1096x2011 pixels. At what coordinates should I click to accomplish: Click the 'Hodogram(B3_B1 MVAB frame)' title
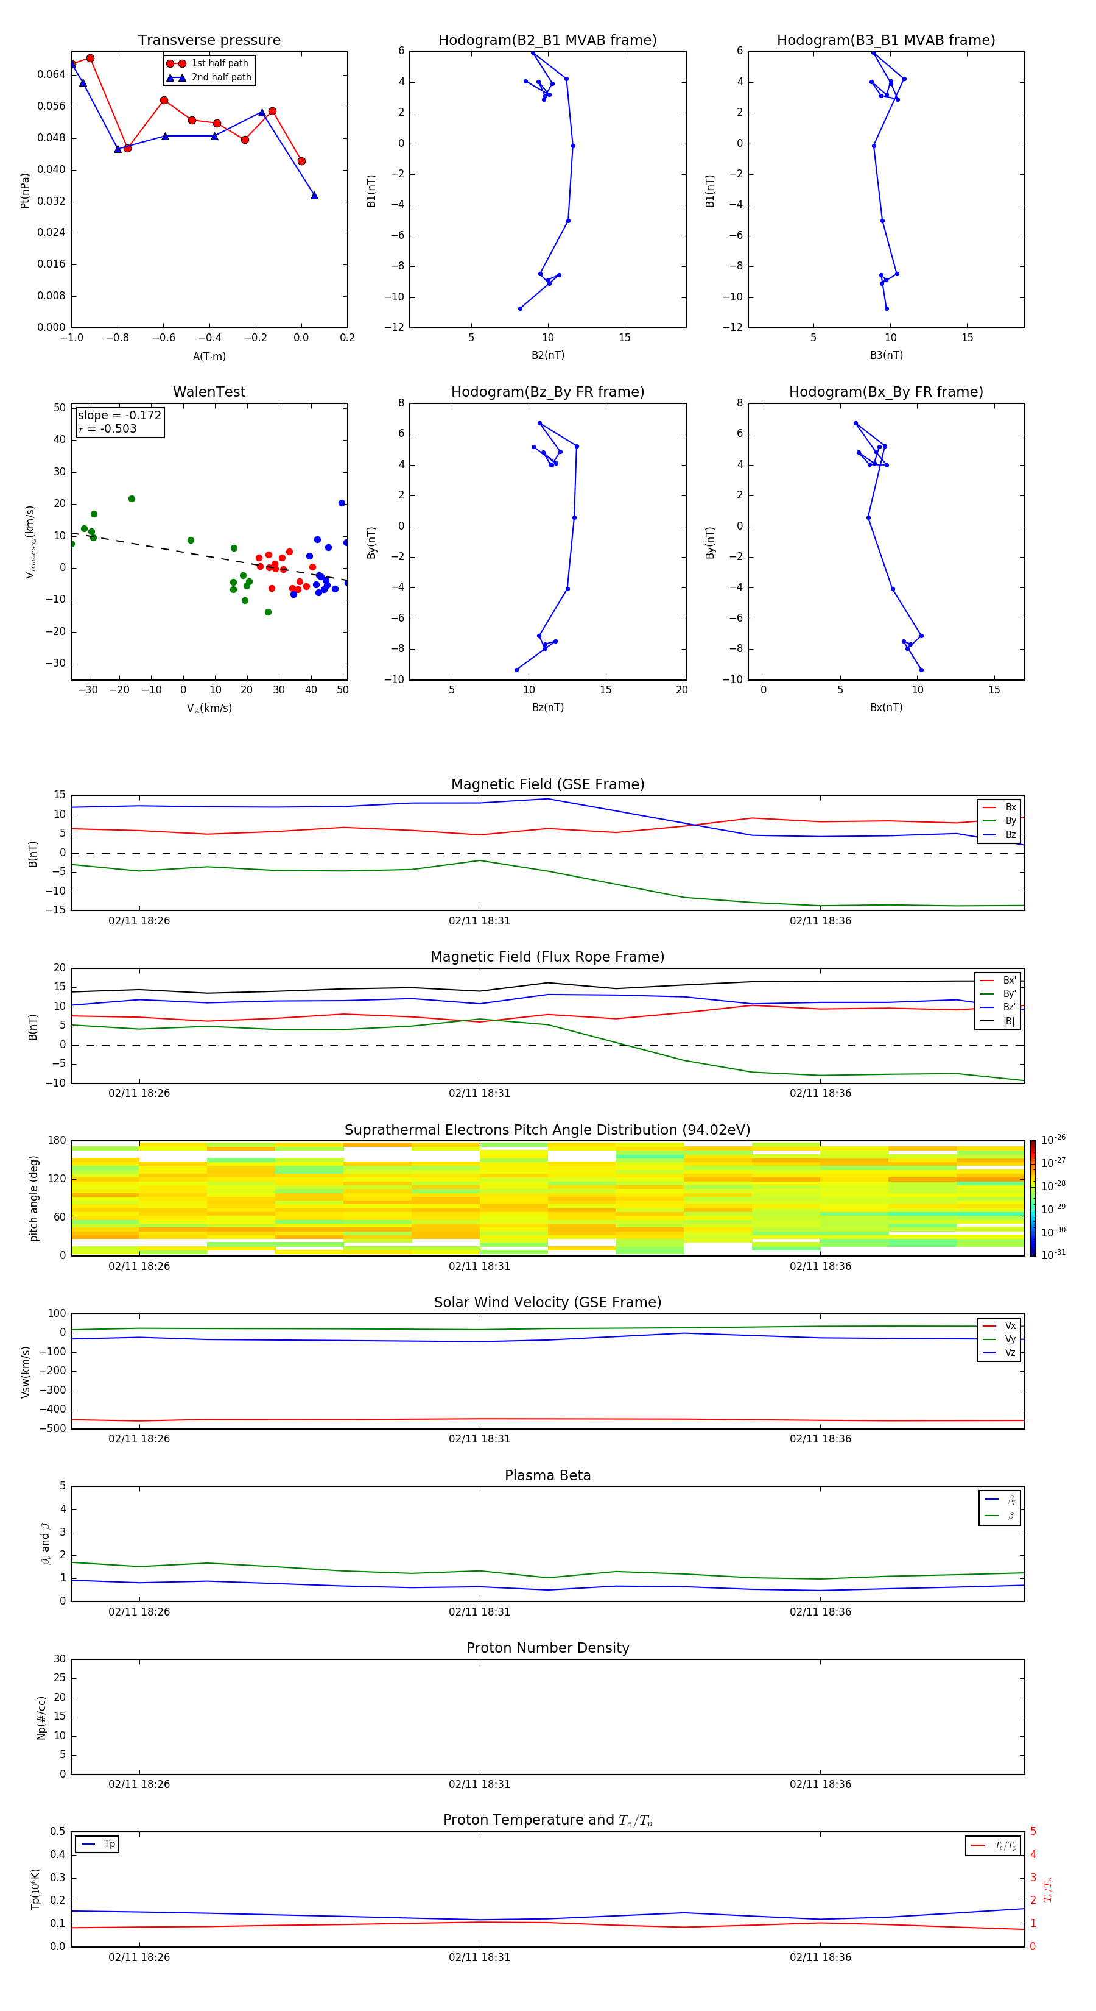pos(886,41)
